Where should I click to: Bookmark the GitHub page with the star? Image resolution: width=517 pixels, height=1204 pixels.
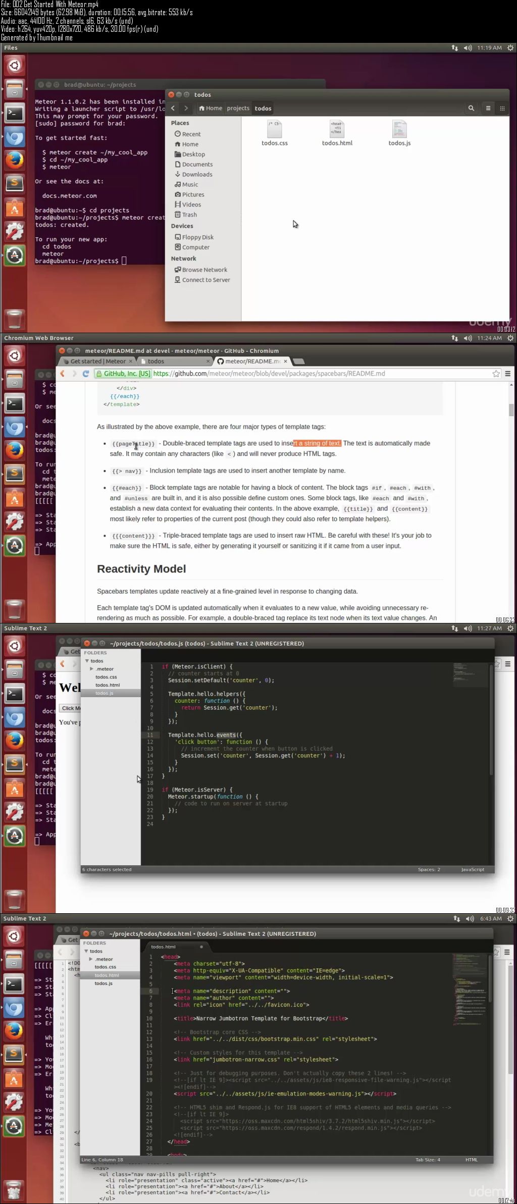coord(496,374)
